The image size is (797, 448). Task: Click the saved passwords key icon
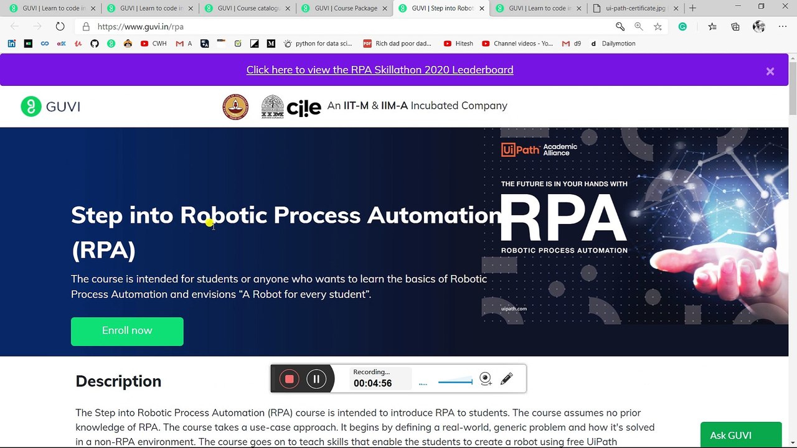point(620,26)
